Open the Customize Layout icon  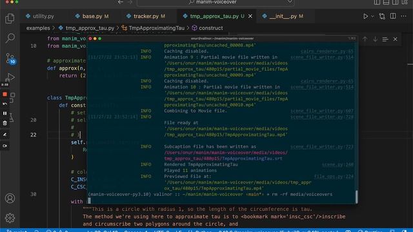[405, 2]
